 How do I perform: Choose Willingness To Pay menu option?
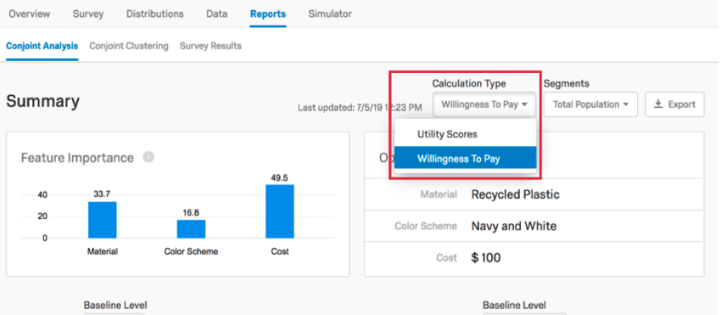[x=466, y=159]
